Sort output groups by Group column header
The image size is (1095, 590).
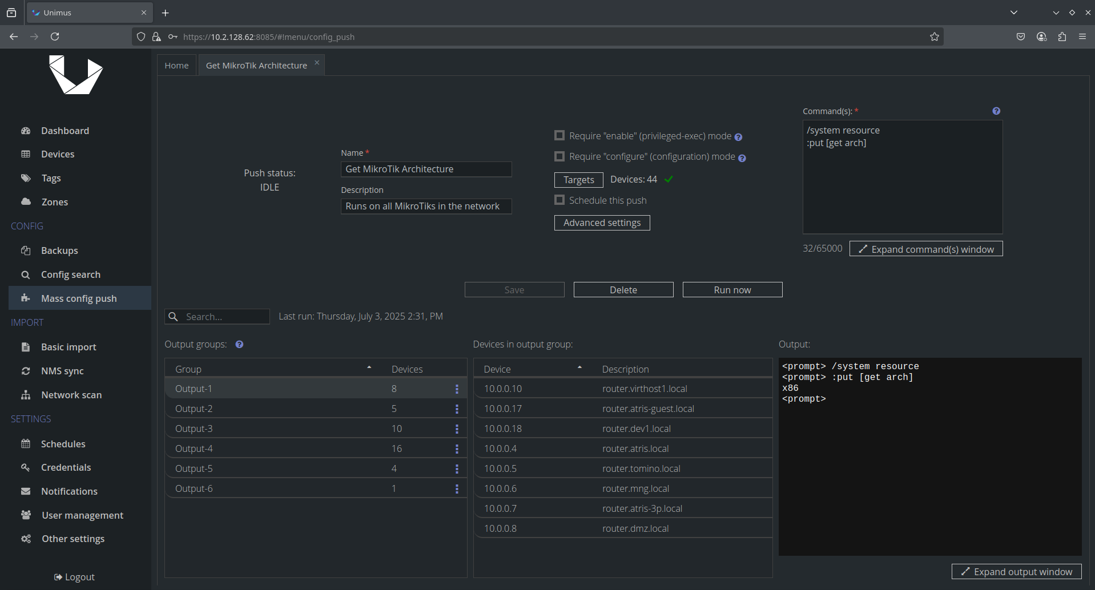point(188,369)
